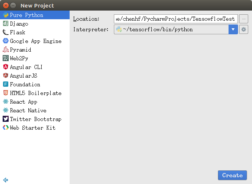The image size is (252, 184).
Task: Click the Web Starter Kit icon
Action: pyautogui.click(x=6, y=127)
